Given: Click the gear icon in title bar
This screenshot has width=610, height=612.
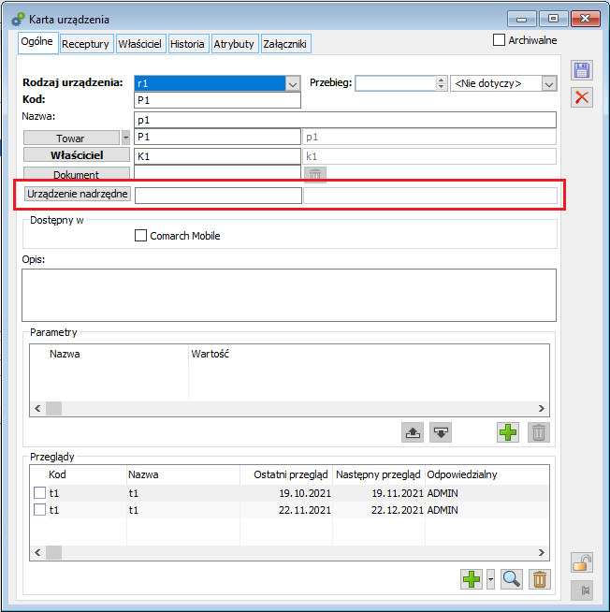Looking at the screenshot, I should [18, 19].
